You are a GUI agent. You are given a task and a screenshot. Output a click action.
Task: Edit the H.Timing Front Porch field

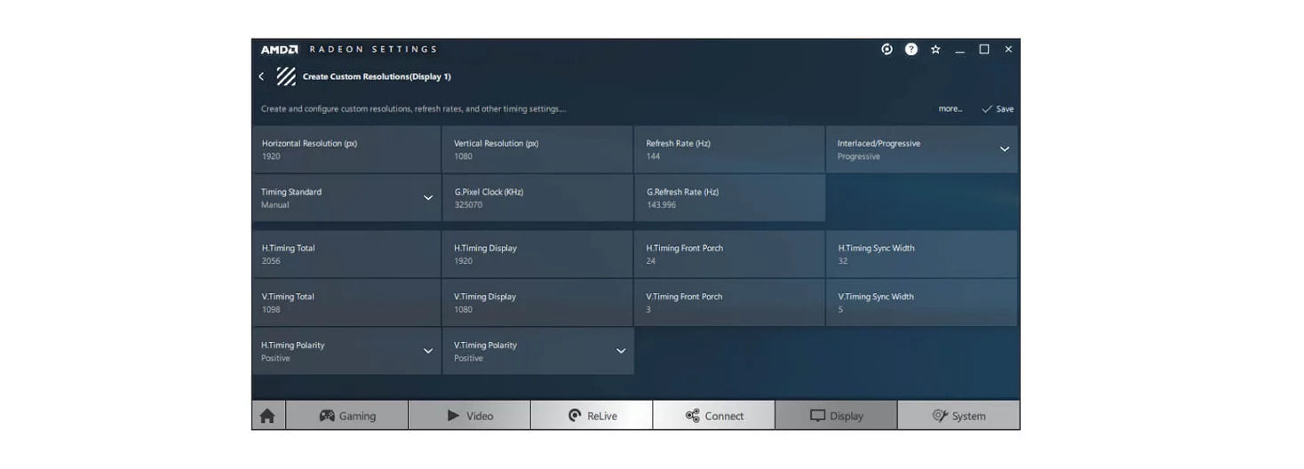click(730, 254)
